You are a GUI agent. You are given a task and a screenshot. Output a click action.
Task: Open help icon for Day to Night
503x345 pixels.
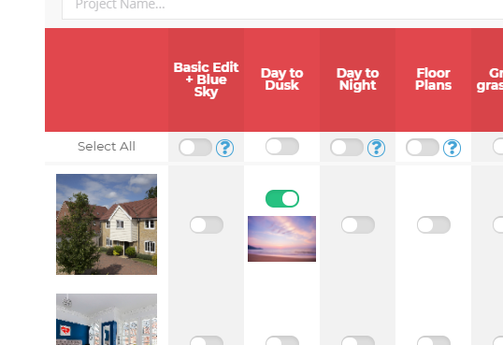tap(376, 148)
